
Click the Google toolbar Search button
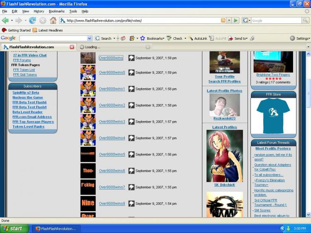click(x=103, y=39)
